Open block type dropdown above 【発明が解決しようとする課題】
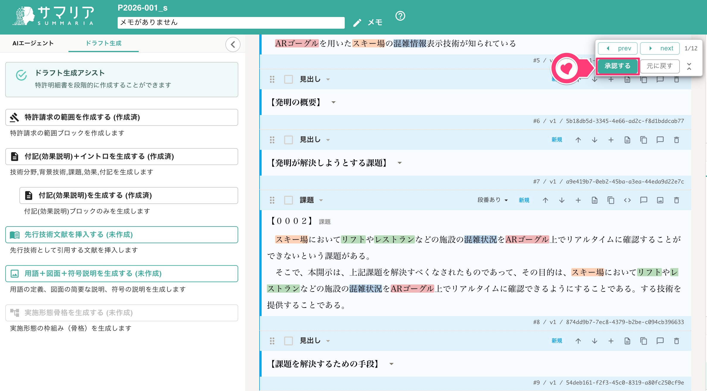The image size is (707, 391). pos(328,140)
